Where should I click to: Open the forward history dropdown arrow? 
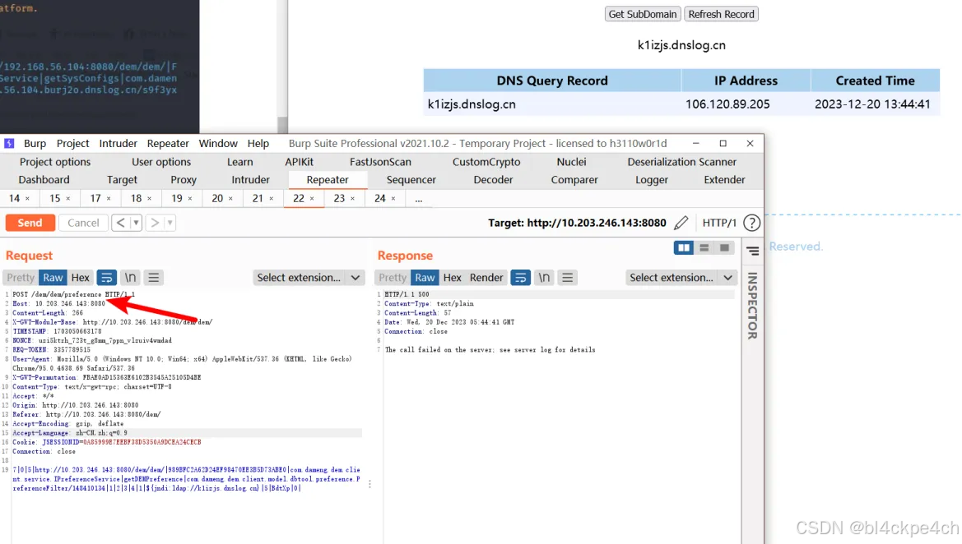170,223
